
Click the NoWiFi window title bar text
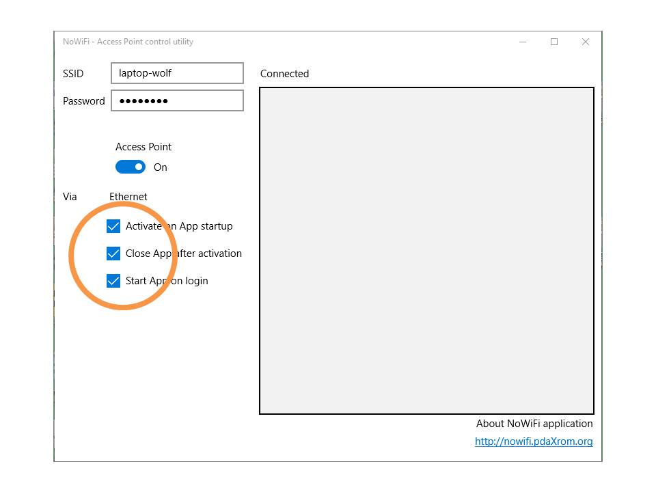[x=128, y=42]
